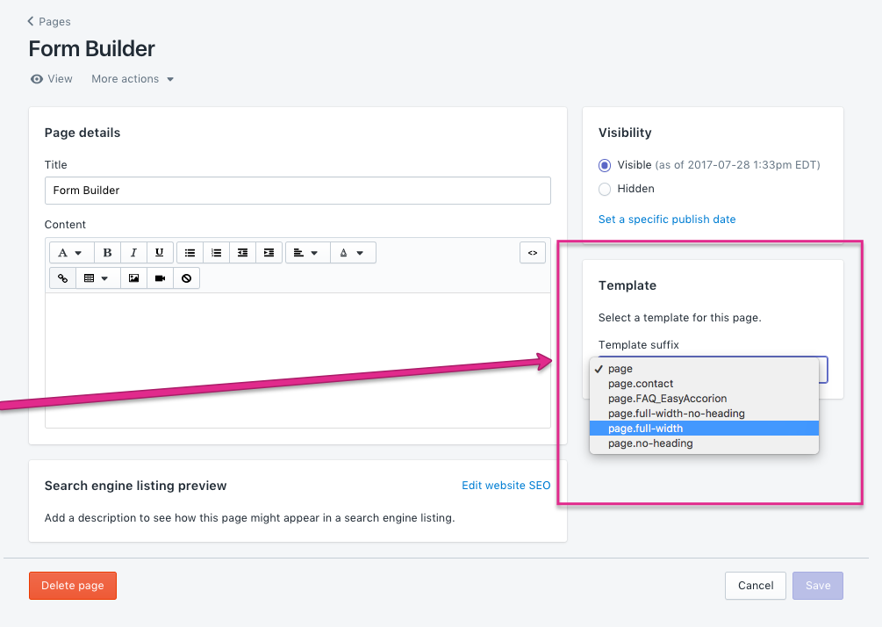Screen dimensions: 882x627
Task: Show HTML source code view
Action: [533, 253]
